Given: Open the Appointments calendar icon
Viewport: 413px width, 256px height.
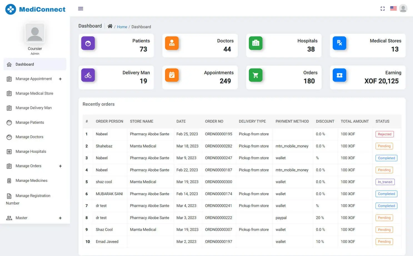Looking at the screenshot, I should point(172,75).
